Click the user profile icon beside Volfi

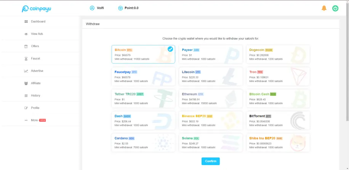92,8
